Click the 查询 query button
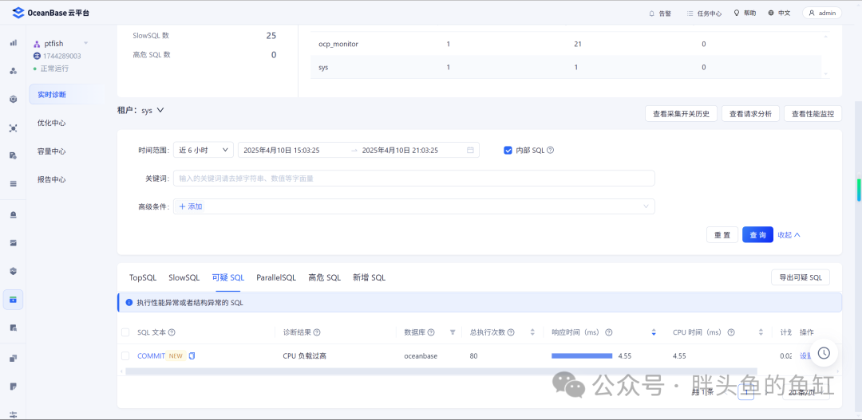 pyautogui.click(x=757, y=234)
